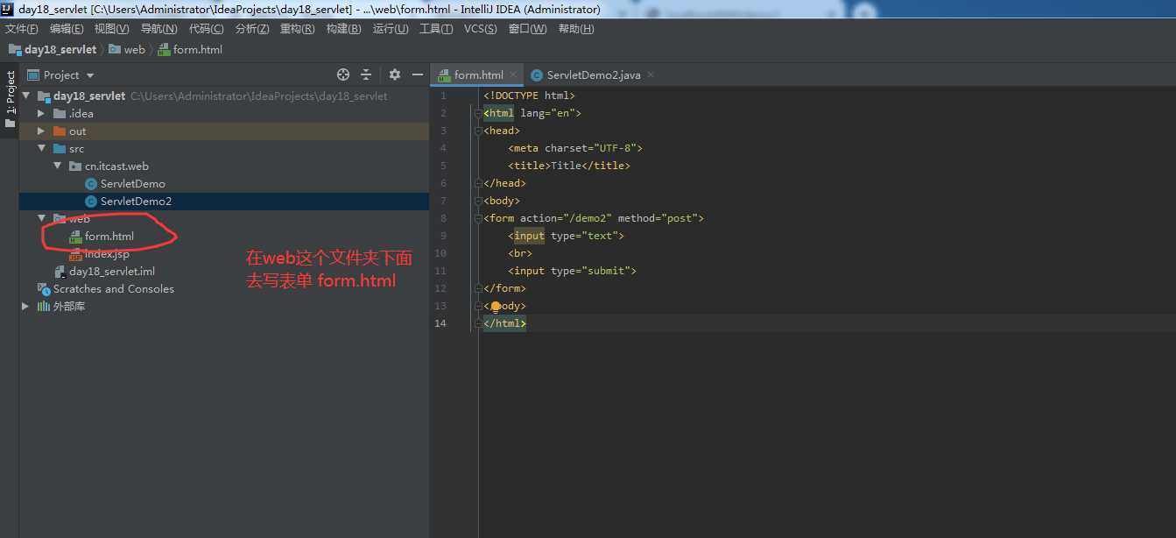The width and height of the screenshot is (1176, 538).
Task: Close the ServletDemo2.java editor tab
Action: [650, 74]
